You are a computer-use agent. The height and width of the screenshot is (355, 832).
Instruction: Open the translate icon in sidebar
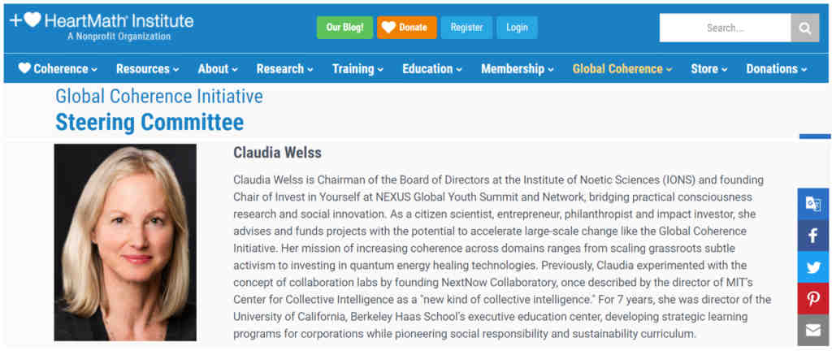tap(812, 204)
